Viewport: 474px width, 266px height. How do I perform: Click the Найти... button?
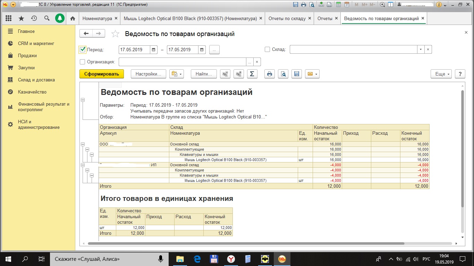(x=204, y=74)
